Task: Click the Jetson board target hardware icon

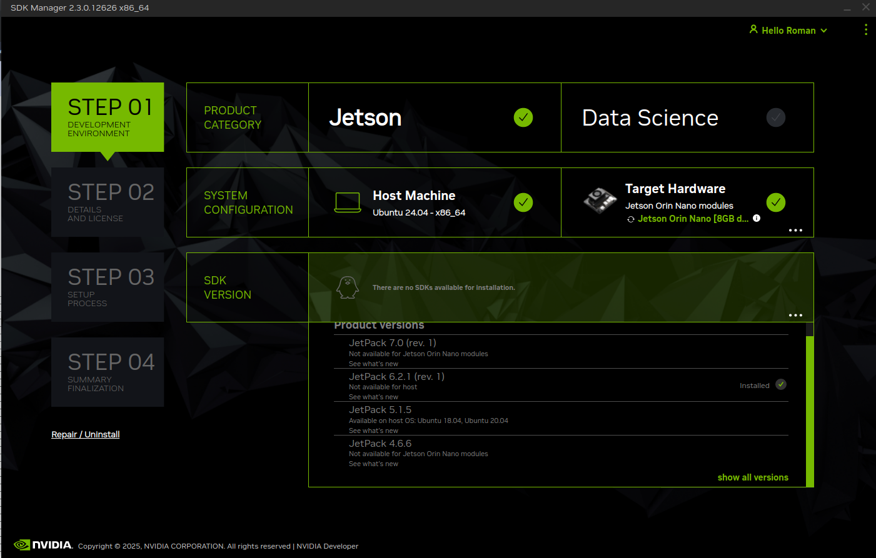Action: (600, 201)
